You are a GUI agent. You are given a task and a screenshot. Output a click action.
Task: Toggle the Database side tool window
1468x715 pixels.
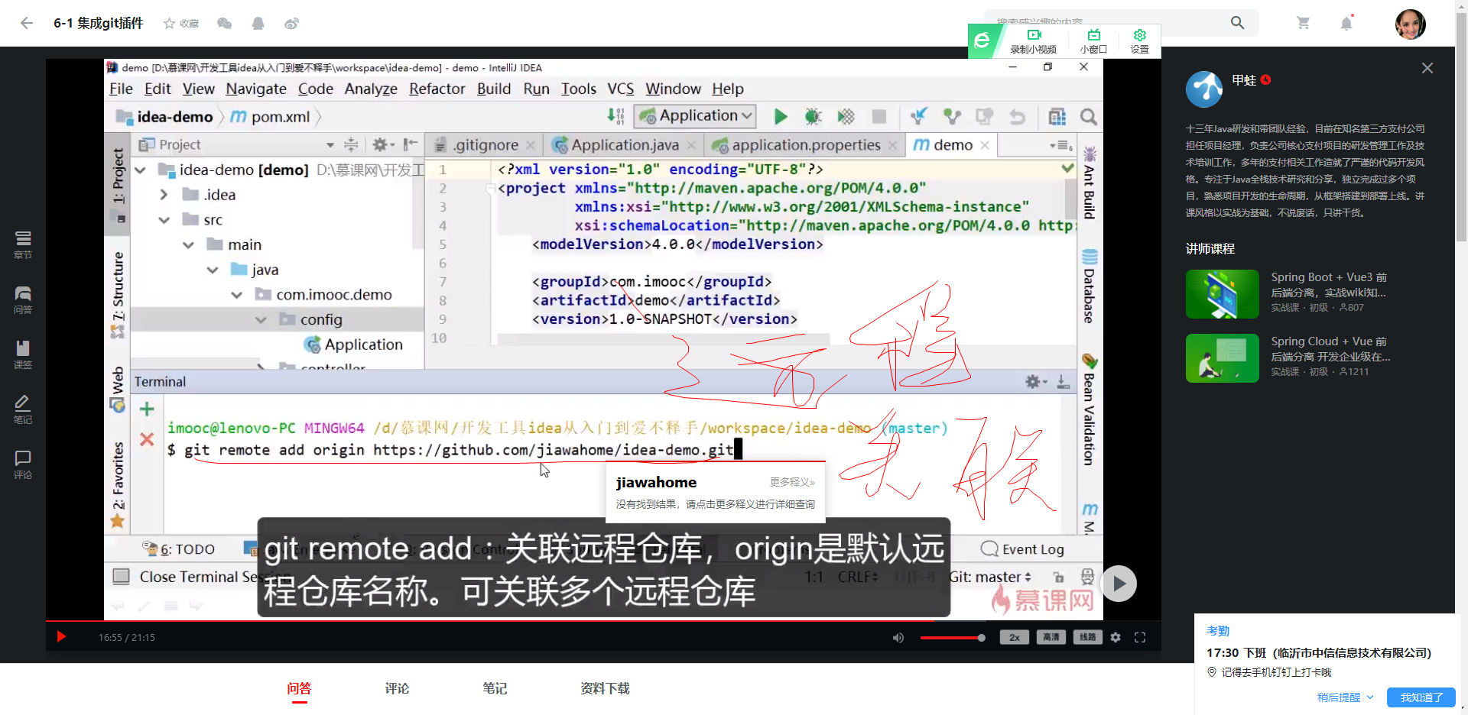tap(1090, 286)
